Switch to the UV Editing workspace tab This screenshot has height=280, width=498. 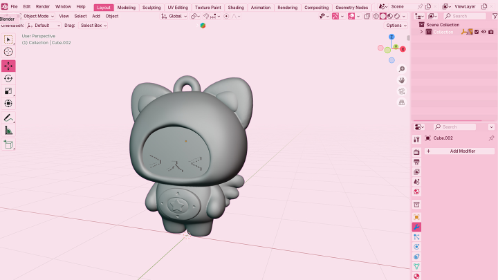[x=178, y=8]
